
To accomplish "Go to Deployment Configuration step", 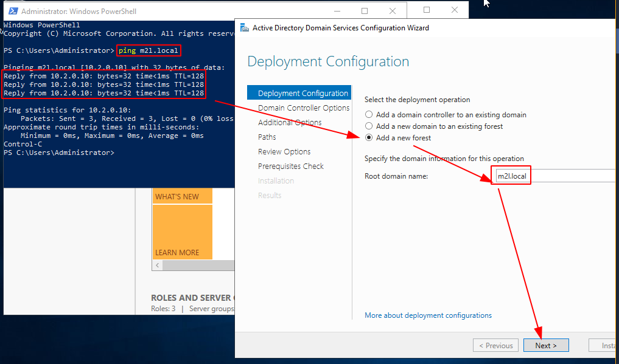I will click(x=299, y=93).
